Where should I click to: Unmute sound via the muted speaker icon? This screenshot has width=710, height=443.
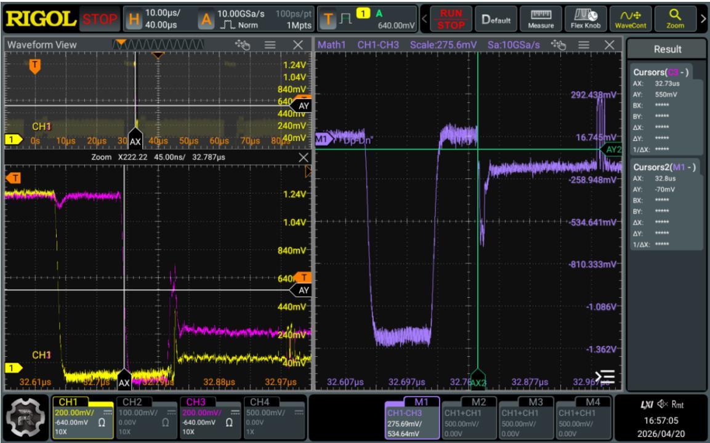coord(663,404)
